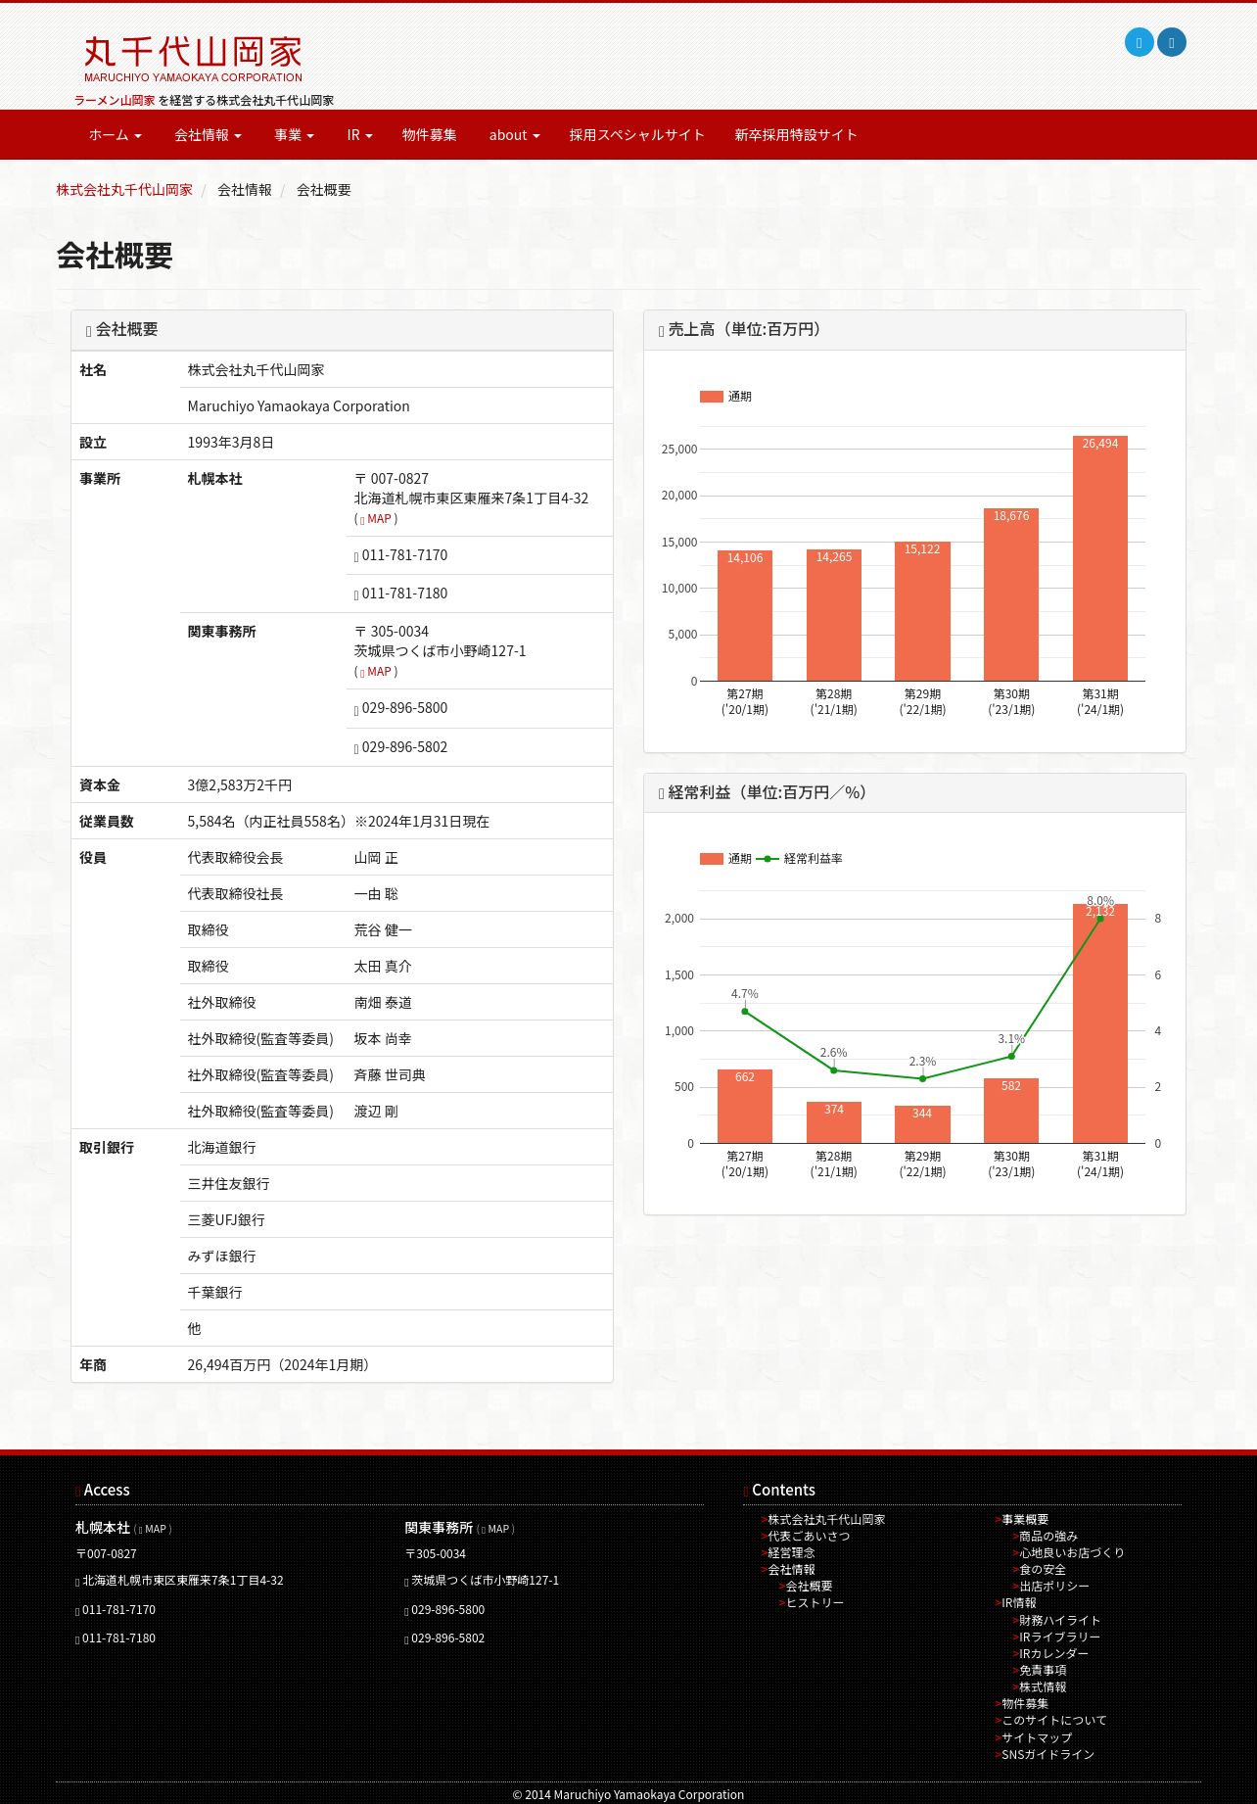Expand the IR navigation dropdown
Image resolution: width=1257 pixels, height=1804 pixels.
coord(359,135)
